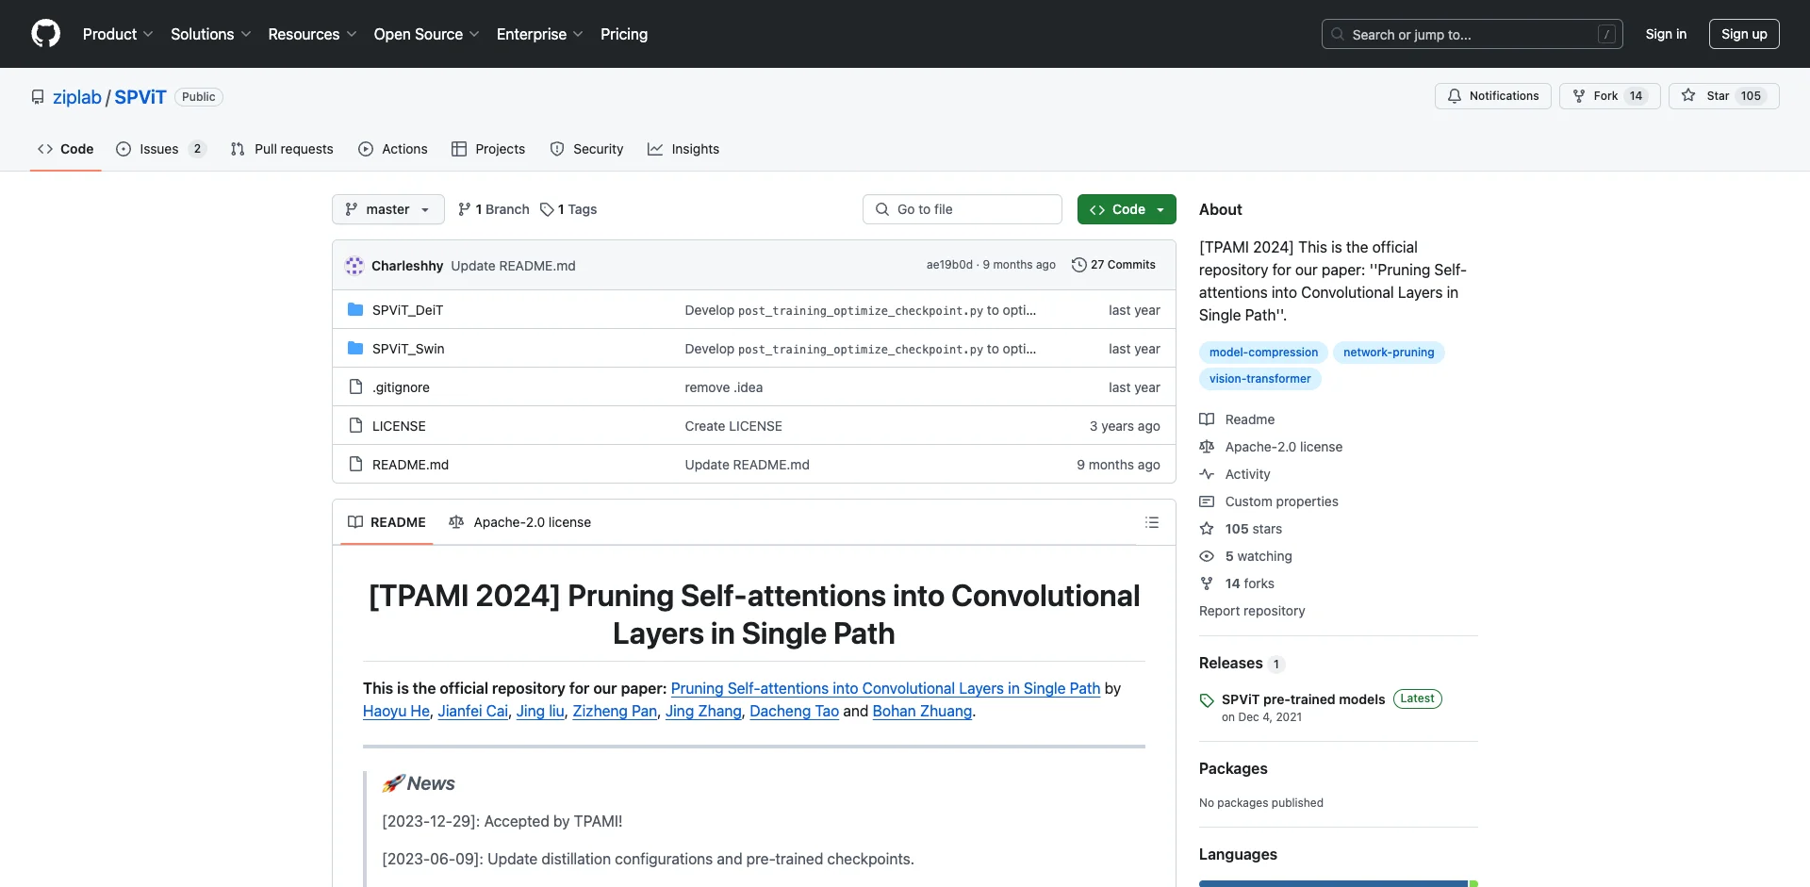Switch to the Insights tab
The width and height of the screenshot is (1810, 887).
coord(683,149)
